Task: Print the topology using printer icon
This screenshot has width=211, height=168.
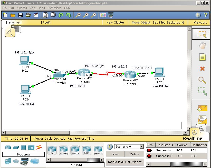Action: point(28,15)
